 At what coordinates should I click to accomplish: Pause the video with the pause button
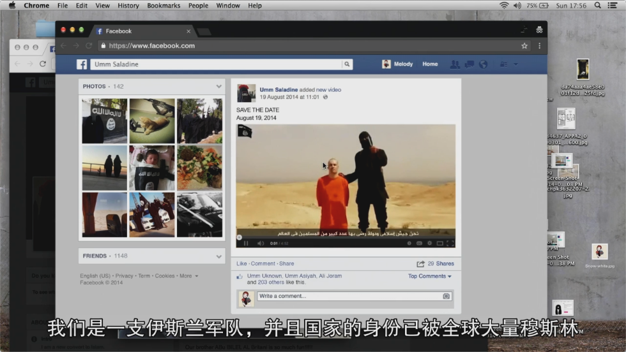(246, 243)
